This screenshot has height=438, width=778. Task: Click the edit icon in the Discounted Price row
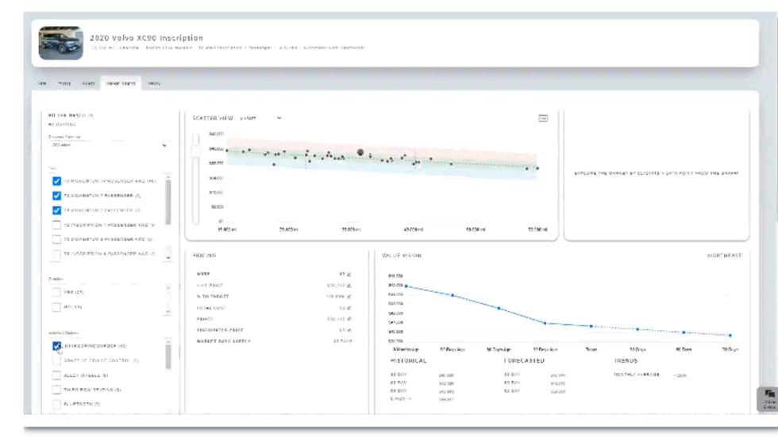tap(349, 330)
